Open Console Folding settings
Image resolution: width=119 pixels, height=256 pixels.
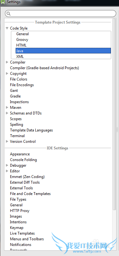[x=23, y=160]
